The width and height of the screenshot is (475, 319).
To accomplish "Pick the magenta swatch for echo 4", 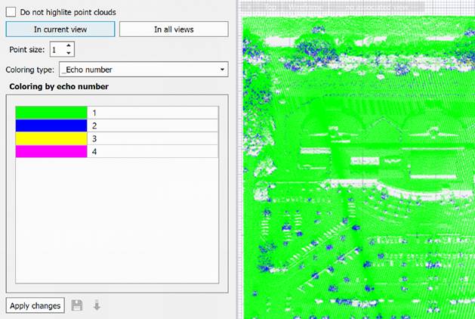I will coord(51,151).
